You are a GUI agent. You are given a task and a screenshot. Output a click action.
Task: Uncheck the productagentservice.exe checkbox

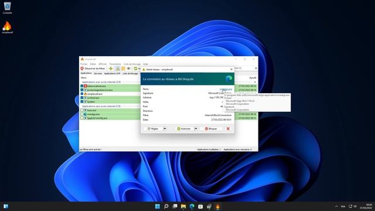(x=82, y=90)
